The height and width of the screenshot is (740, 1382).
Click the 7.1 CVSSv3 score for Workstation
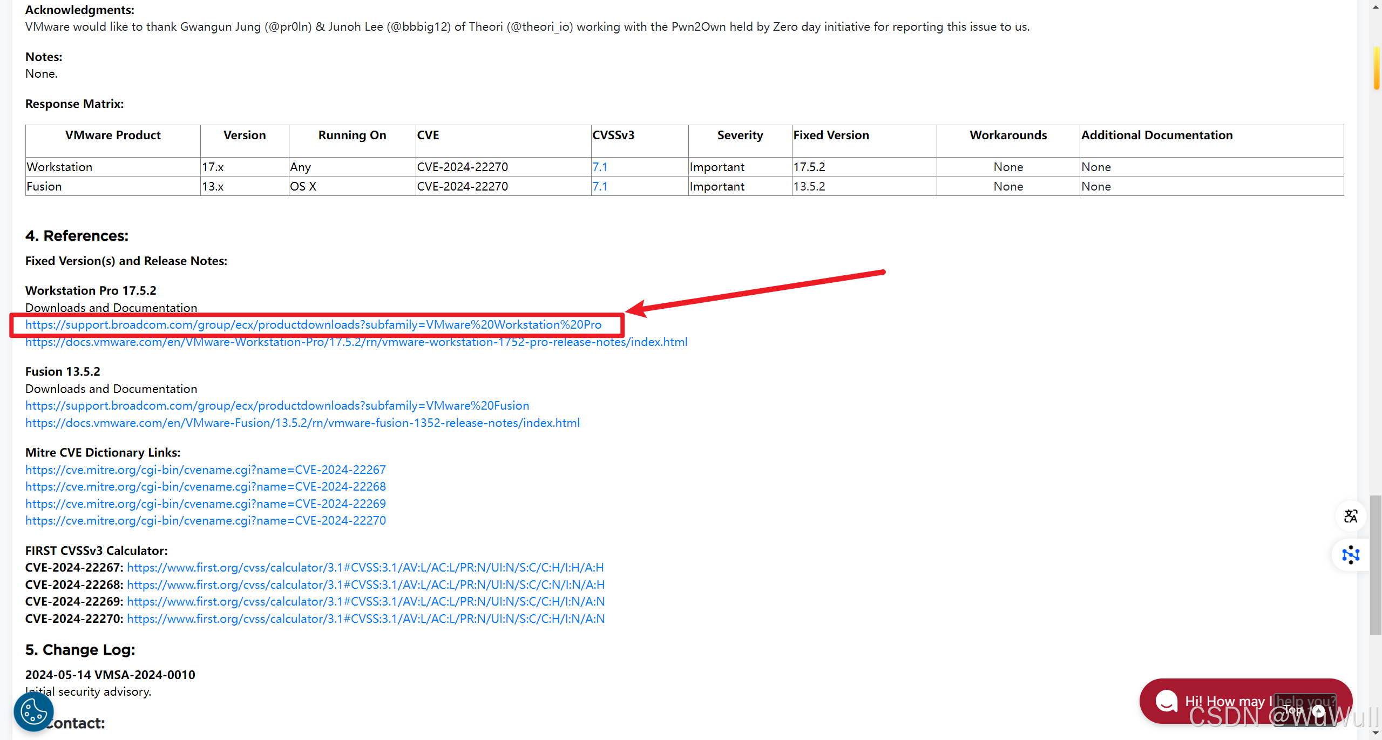[x=600, y=167]
